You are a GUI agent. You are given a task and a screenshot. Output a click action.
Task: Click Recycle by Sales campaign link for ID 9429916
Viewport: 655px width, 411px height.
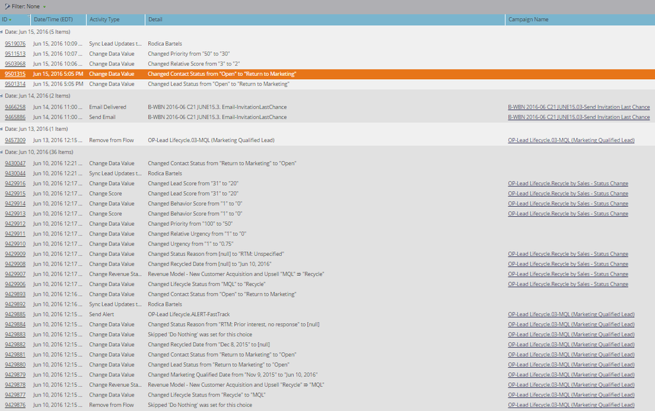pyautogui.click(x=568, y=183)
